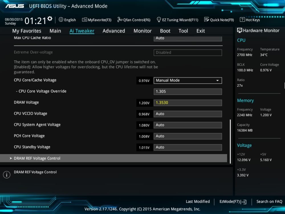The image size is (285, 214).
Task: Select the Exit tab
Action: 201,31
